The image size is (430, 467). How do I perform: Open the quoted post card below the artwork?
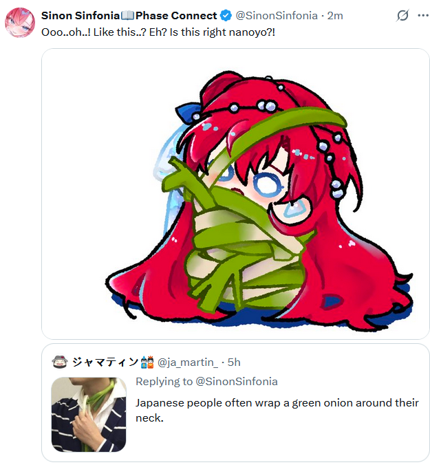click(x=235, y=402)
